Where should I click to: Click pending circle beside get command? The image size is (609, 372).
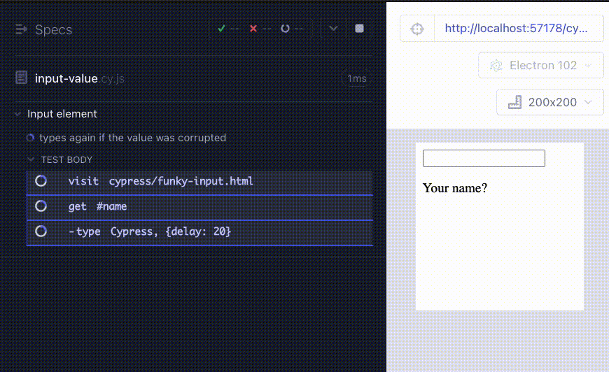(41, 206)
